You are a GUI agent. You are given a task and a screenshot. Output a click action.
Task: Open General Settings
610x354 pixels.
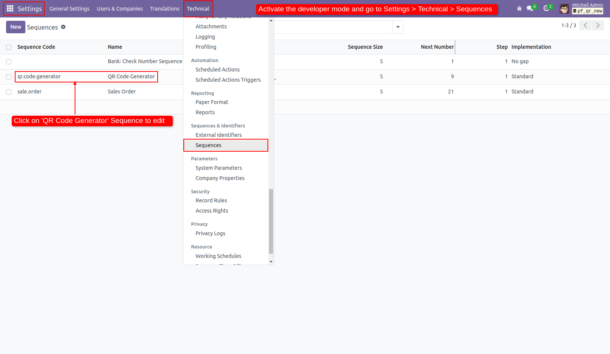point(69,8)
